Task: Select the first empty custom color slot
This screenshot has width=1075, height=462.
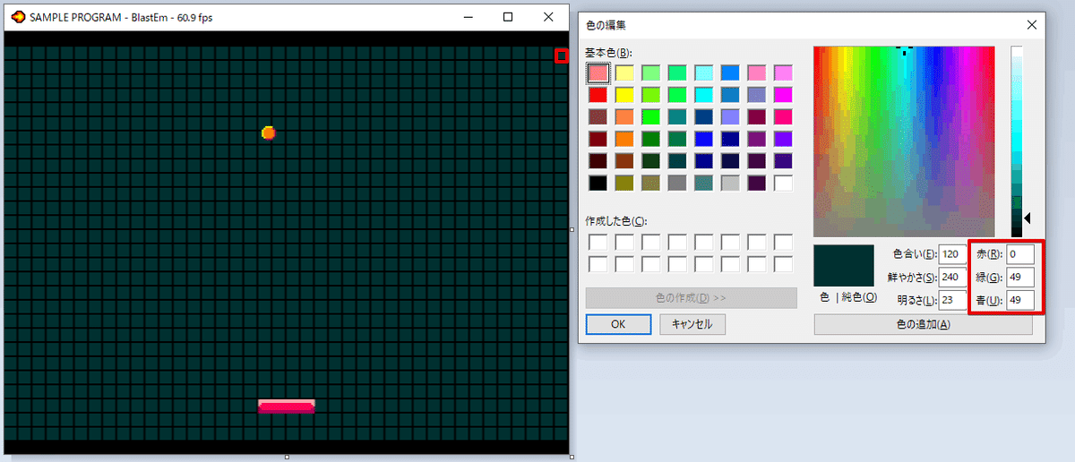Action: pyautogui.click(x=598, y=242)
